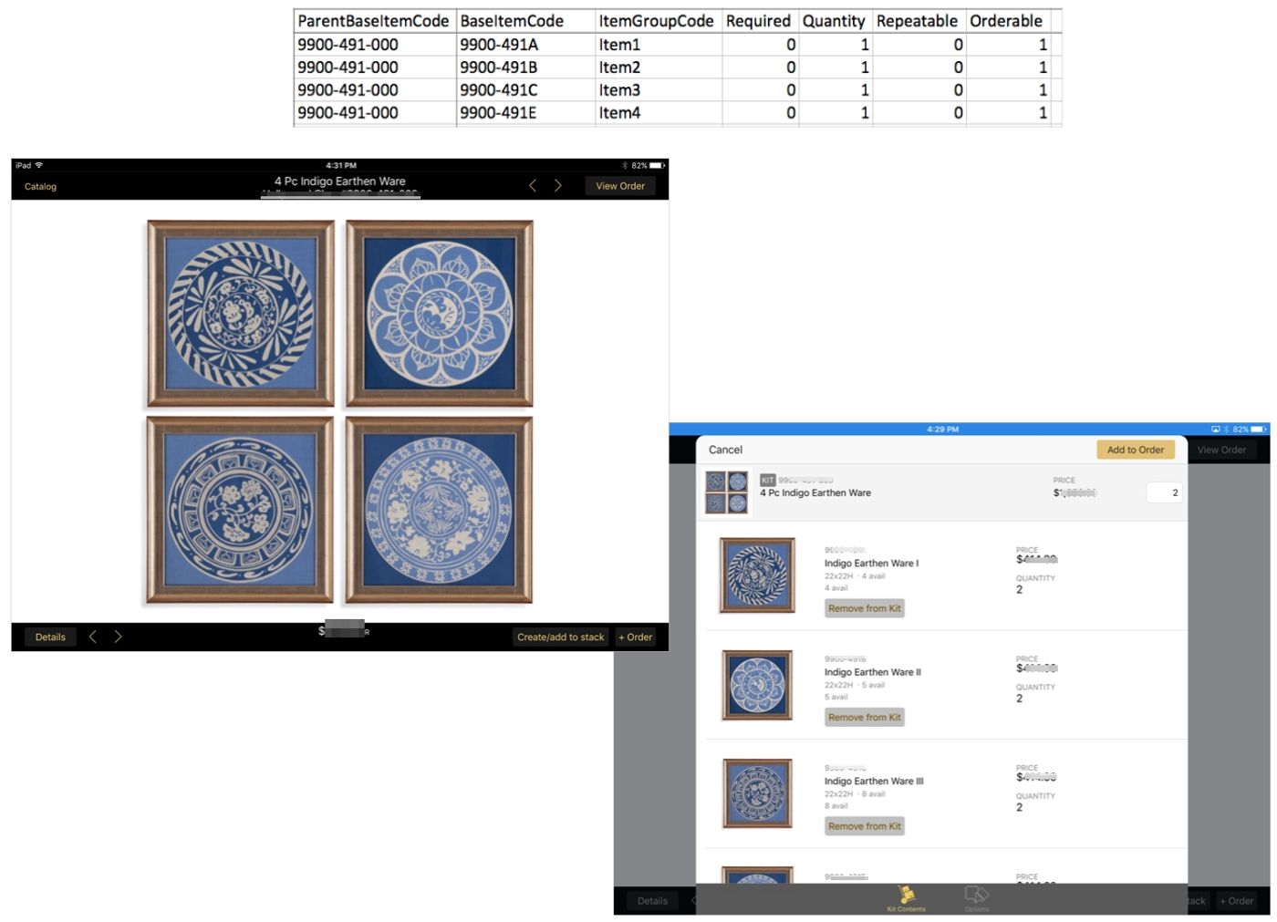Click the Required column header

pyautogui.click(x=760, y=21)
